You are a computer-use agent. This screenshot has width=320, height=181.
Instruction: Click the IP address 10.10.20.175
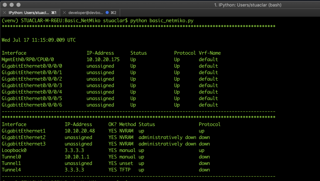[103, 60]
